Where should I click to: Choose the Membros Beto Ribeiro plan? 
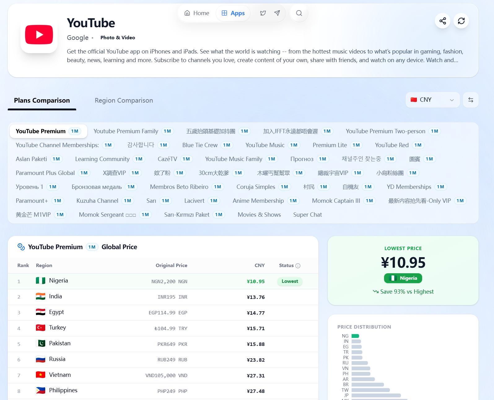tap(187, 187)
